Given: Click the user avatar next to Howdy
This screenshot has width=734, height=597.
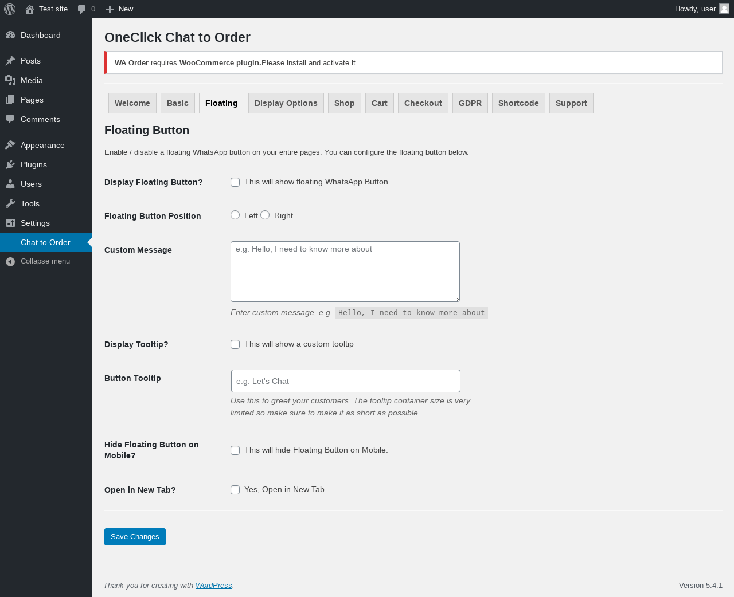Looking at the screenshot, I should [x=724, y=9].
